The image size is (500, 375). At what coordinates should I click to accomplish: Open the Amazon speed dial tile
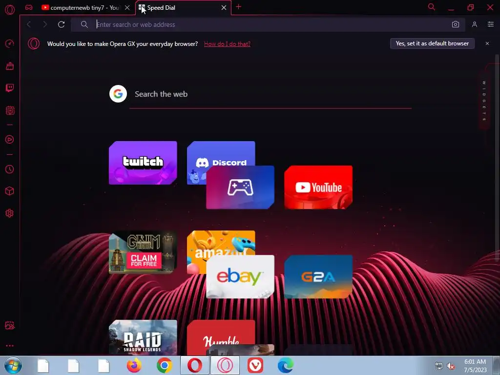(x=221, y=243)
